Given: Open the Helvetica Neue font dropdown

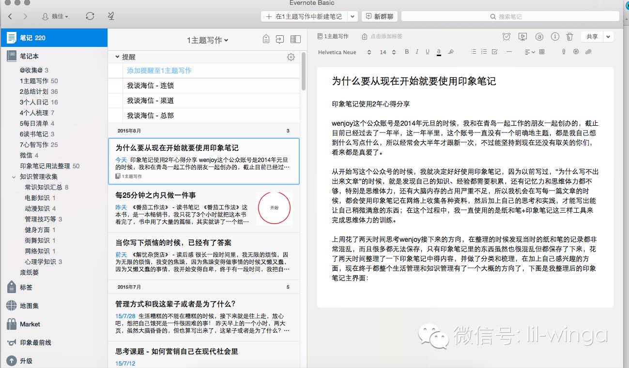Looking at the screenshot, I should click(344, 52).
